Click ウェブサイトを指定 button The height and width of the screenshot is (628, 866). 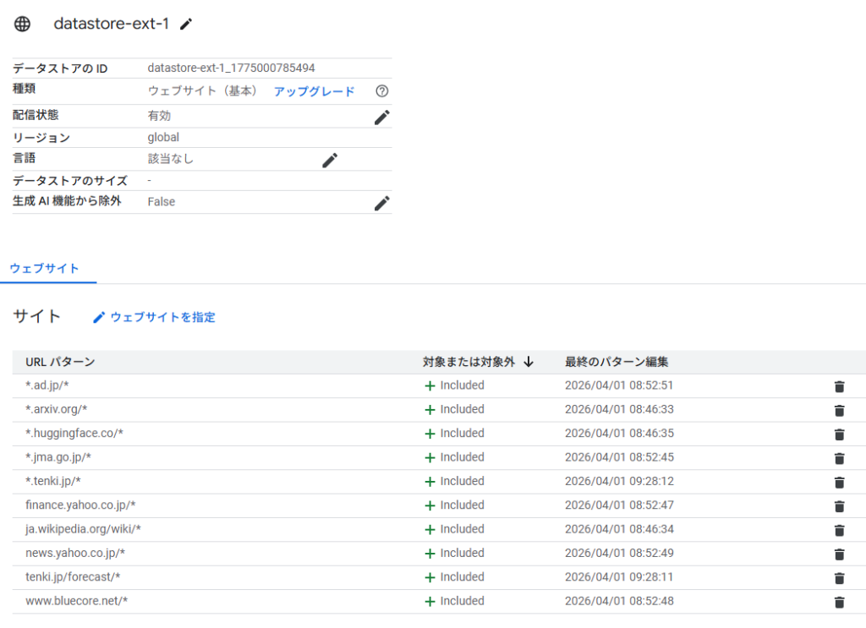[154, 317]
